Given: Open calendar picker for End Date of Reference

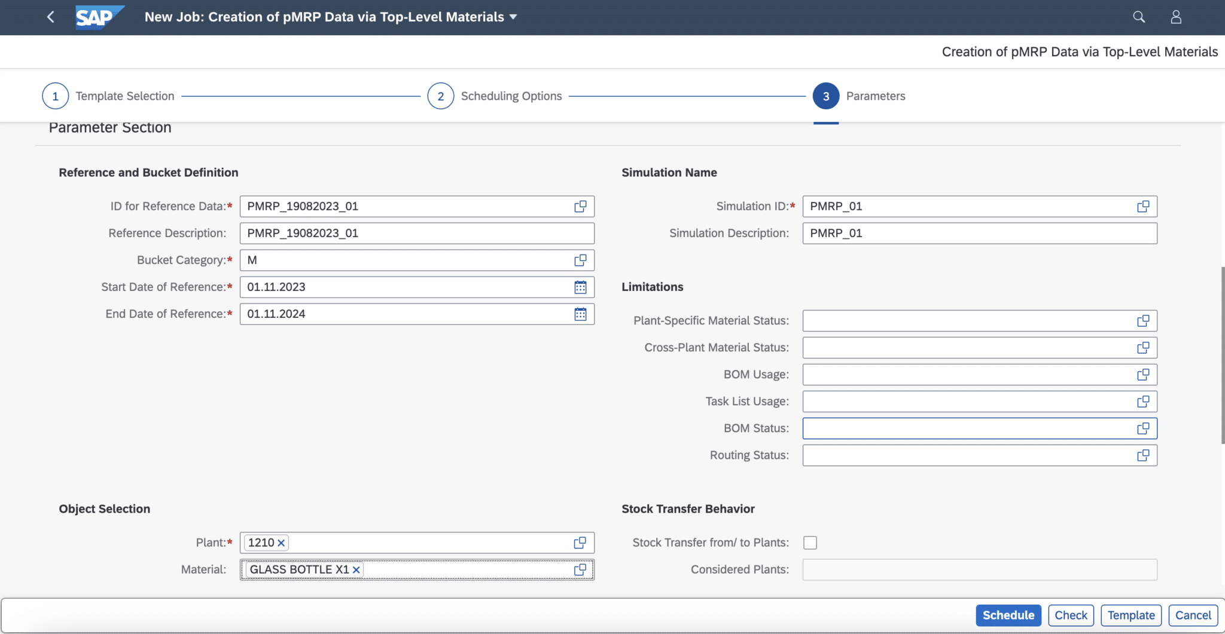Looking at the screenshot, I should [580, 314].
